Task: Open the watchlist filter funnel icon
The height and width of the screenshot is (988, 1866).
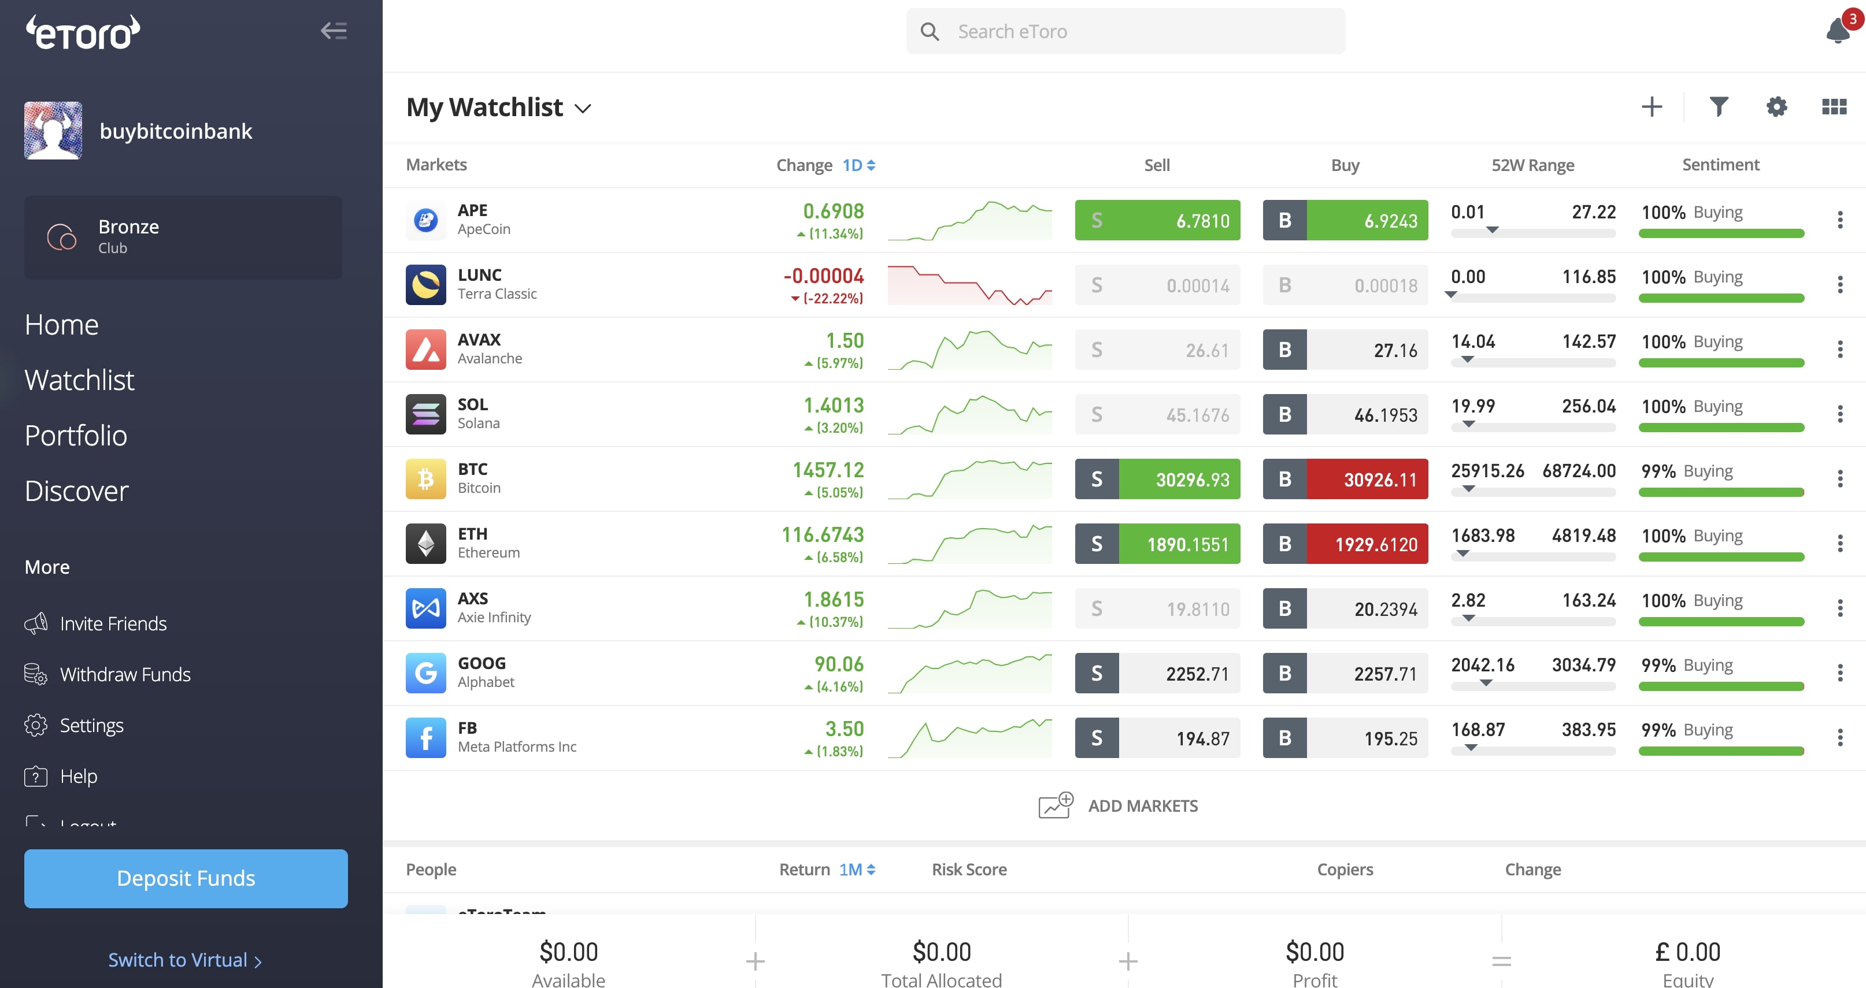Action: pos(1719,107)
